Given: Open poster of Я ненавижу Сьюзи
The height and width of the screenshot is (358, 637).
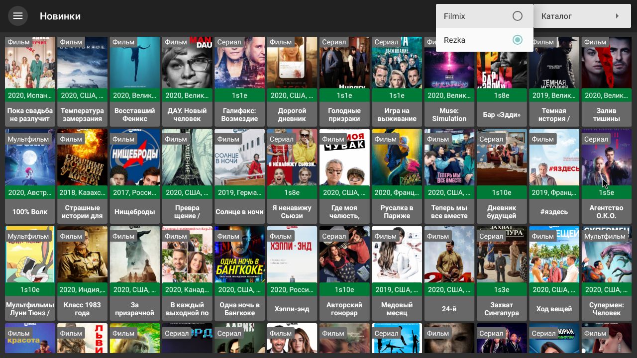Looking at the screenshot, I should coord(292,158).
